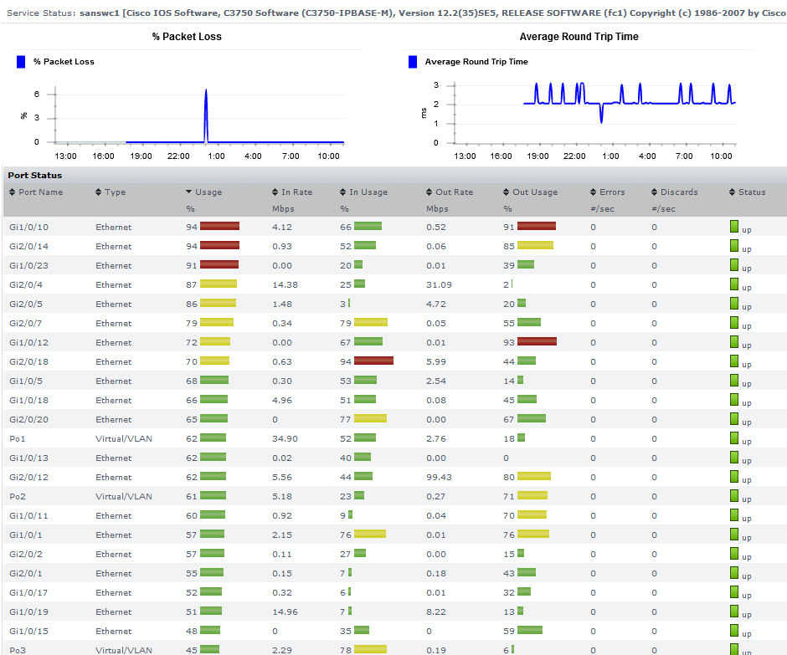Click green up status icon for Gi2/0/1
Screen dimensions: 787x655
733,573
